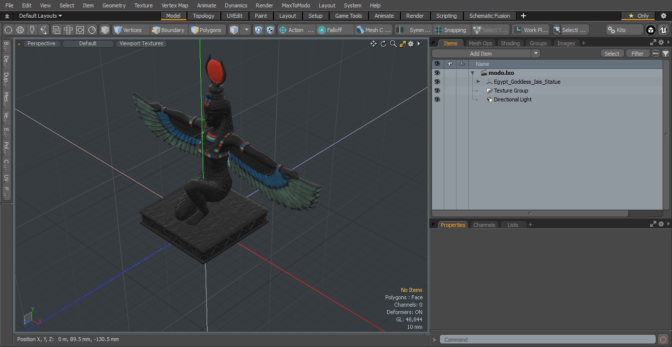Open the Default Layouts dropdown
This screenshot has width=672, height=347.
40,16
